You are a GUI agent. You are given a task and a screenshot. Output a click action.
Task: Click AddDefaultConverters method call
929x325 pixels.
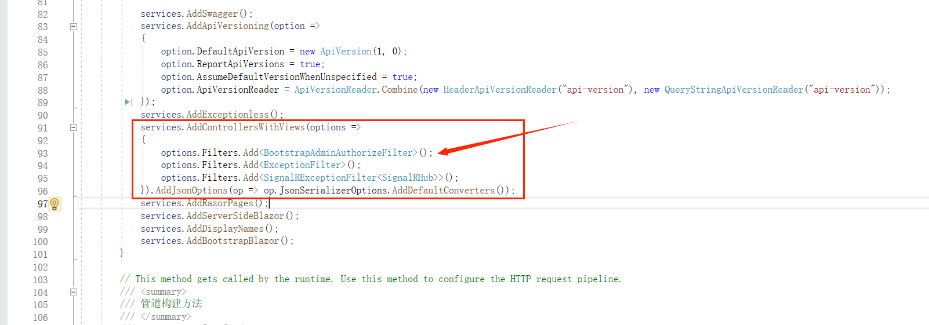[444, 191]
